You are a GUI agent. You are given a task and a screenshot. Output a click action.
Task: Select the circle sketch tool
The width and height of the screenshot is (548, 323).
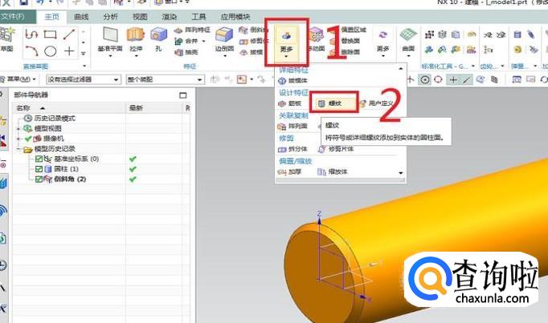51,51
